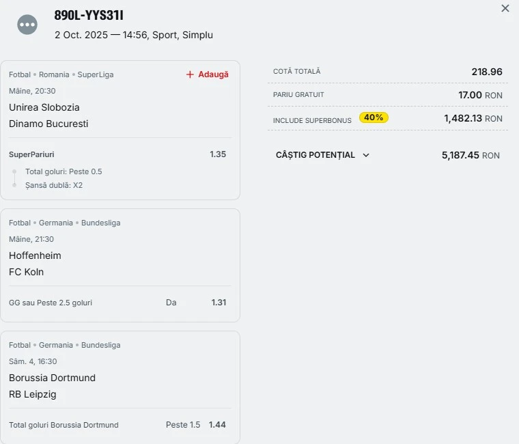Image resolution: width=519 pixels, height=444 pixels.
Task: Open the three-dots options menu icon
Action: coord(27,25)
